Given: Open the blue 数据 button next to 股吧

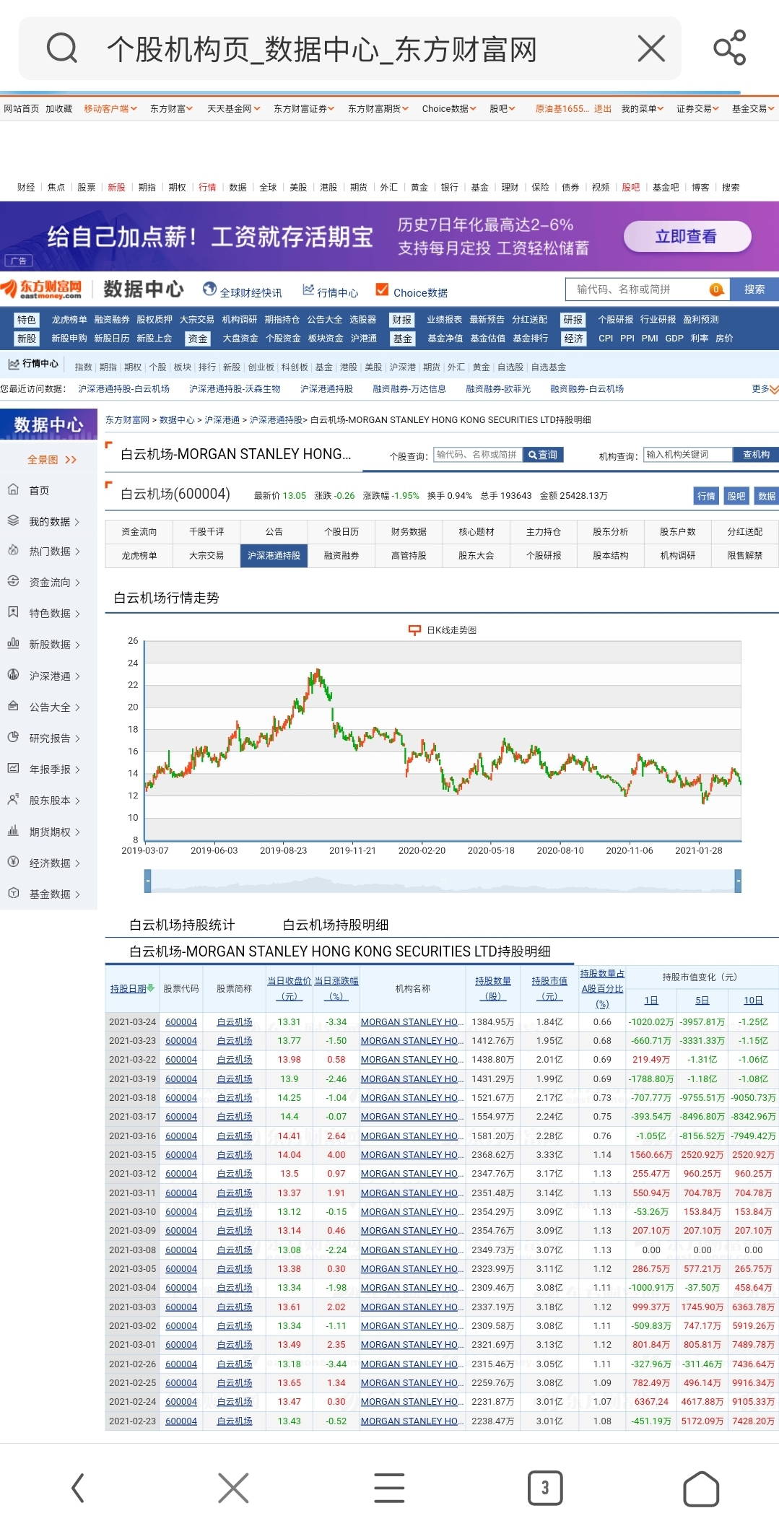Looking at the screenshot, I should [767, 496].
